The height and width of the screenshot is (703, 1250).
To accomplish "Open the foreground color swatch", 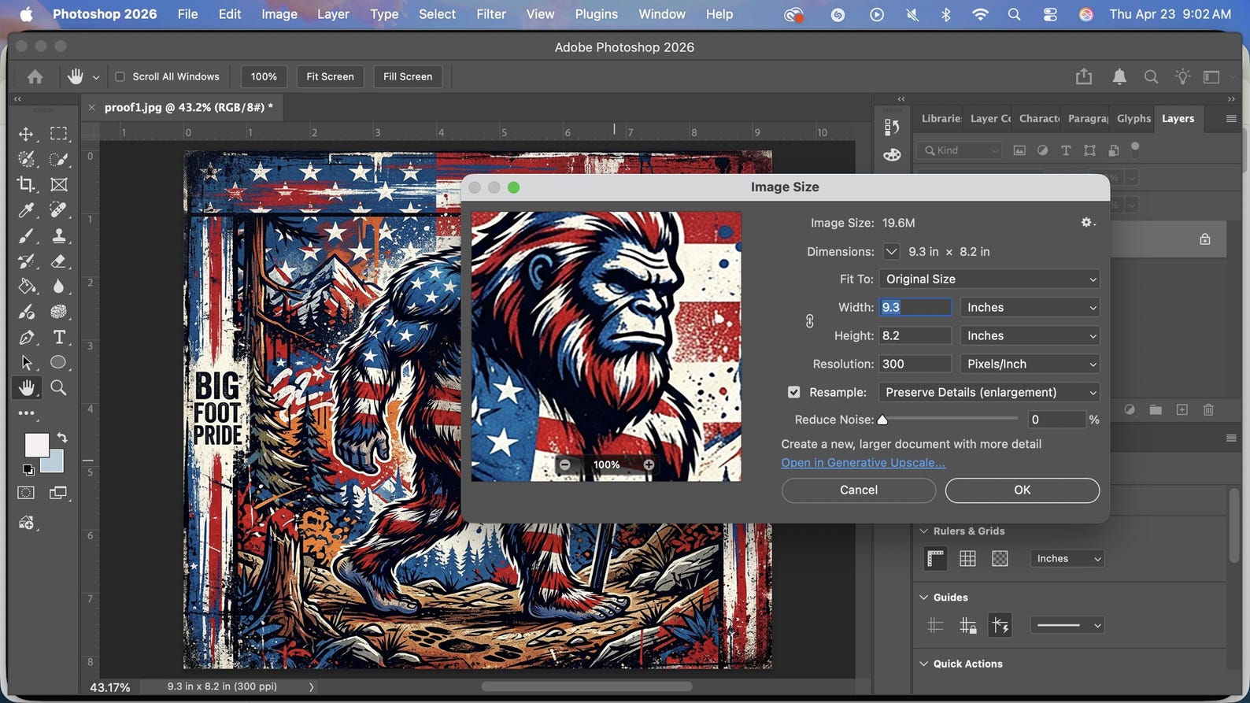I will (x=35, y=445).
